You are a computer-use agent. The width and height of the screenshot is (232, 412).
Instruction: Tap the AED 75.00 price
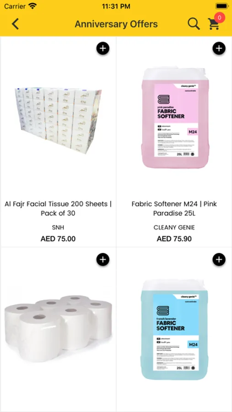pyautogui.click(x=58, y=239)
